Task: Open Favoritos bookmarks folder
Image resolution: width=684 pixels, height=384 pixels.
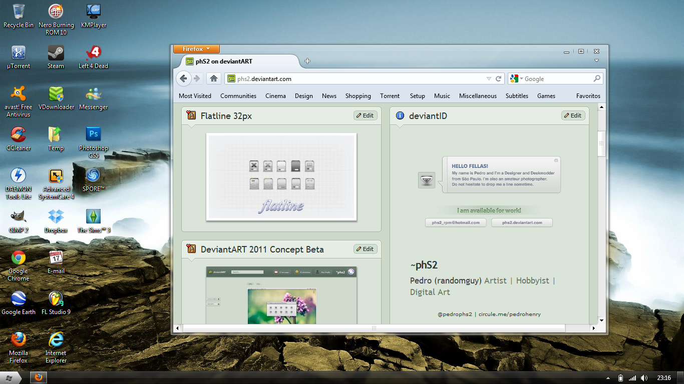Action: (x=588, y=96)
